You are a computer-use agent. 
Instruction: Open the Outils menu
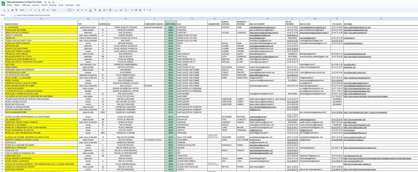(x=61, y=5)
